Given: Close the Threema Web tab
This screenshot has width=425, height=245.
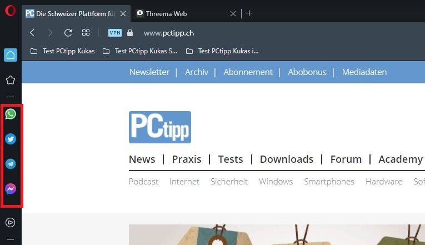Looking at the screenshot, I should pos(233,13).
